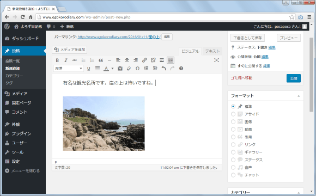This screenshot has height=196, width=316.
Task: Open the メディア sidebar menu
Action: pyautogui.click(x=24, y=94)
